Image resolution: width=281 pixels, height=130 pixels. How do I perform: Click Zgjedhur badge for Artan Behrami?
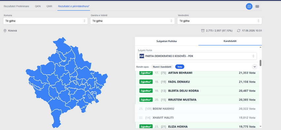pyautogui.click(x=146, y=73)
